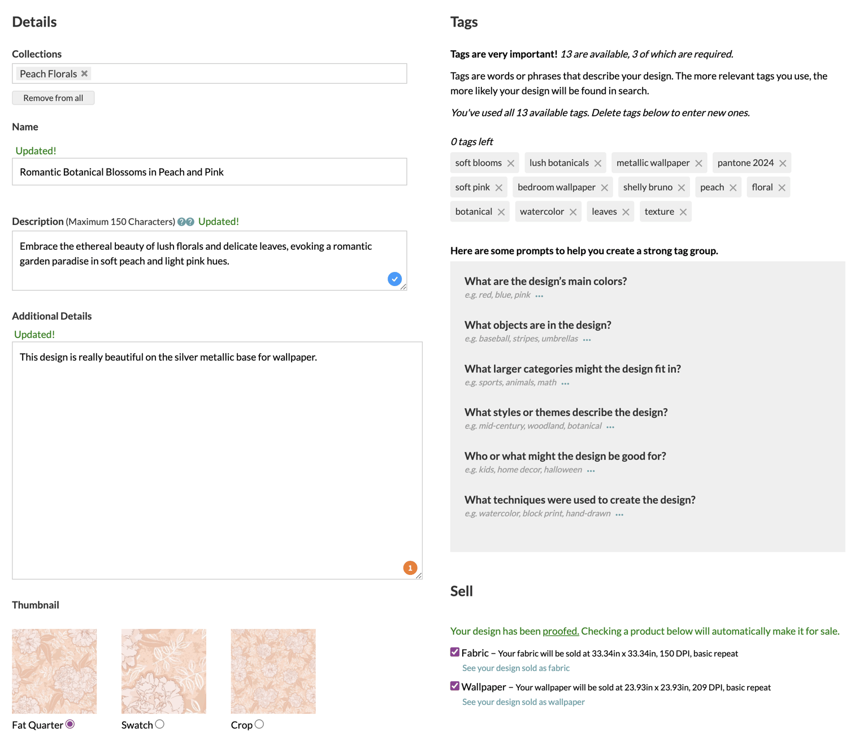This screenshot has width=868, height=736.
Task: Expand examples for objects in the design
Action: point(587,340)
